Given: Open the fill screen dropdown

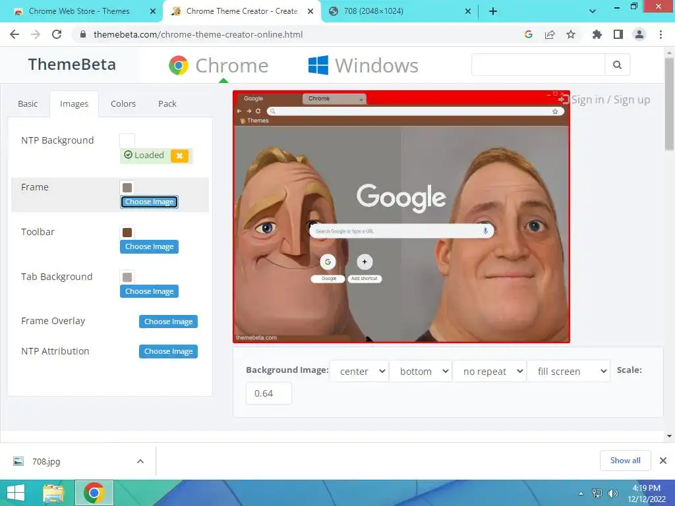Looking at the screenshot, I should [x=569, y=371].
